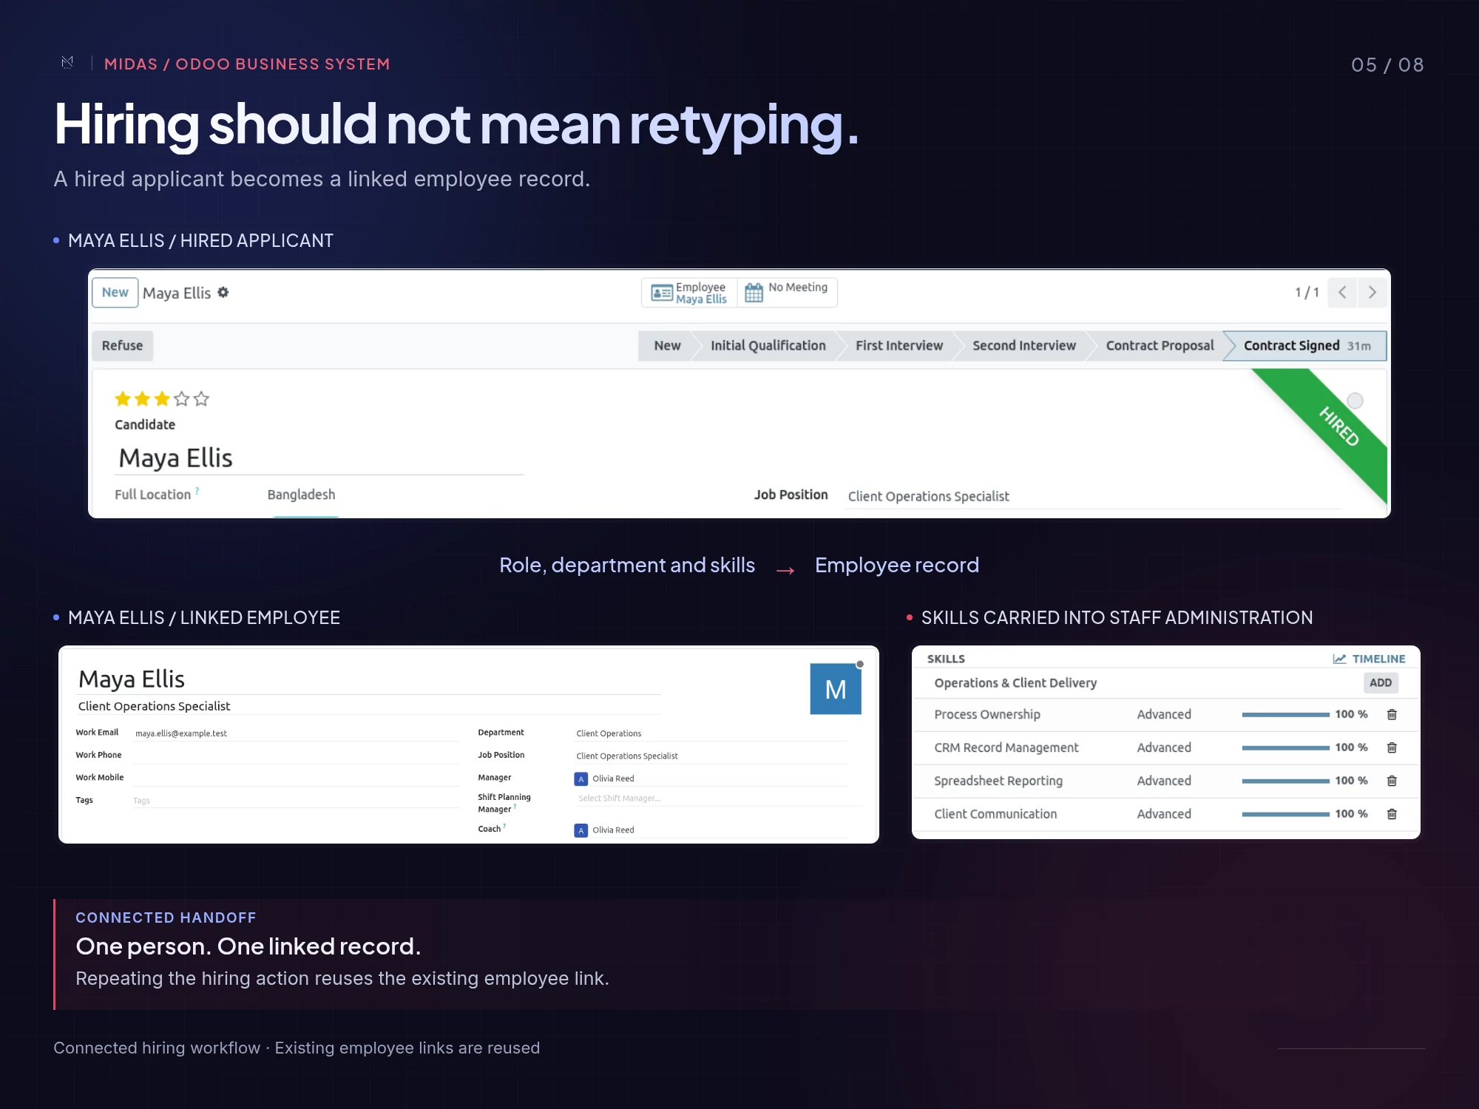
Task: Delete the Client Communication skill
Action: pyautogui.click(x=1392, y=814)
